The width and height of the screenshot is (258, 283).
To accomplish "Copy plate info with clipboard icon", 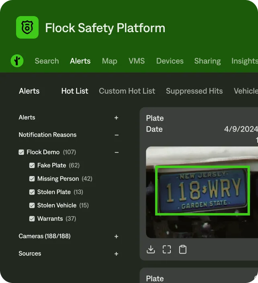I will pyautogui.click(x=182, y=249).
